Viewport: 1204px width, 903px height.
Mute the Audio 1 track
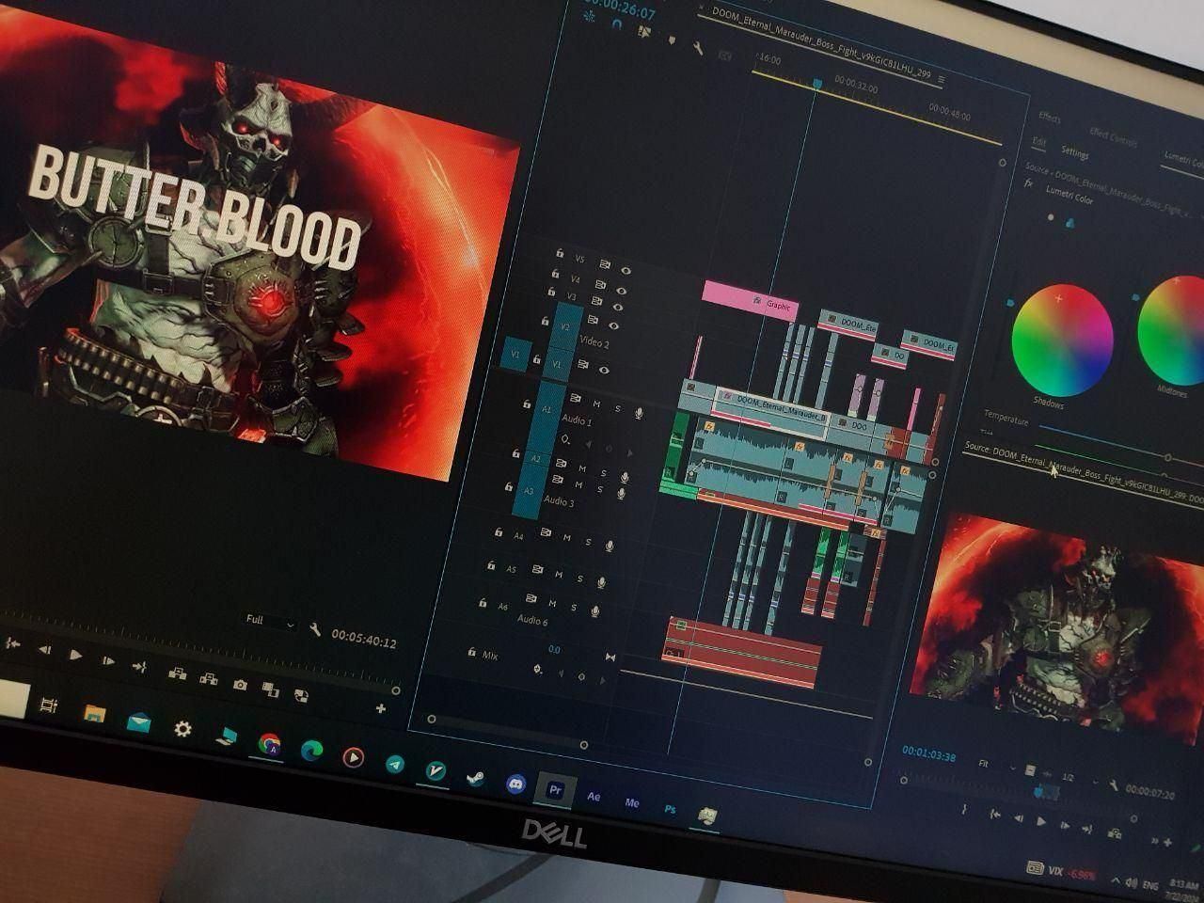596,404
